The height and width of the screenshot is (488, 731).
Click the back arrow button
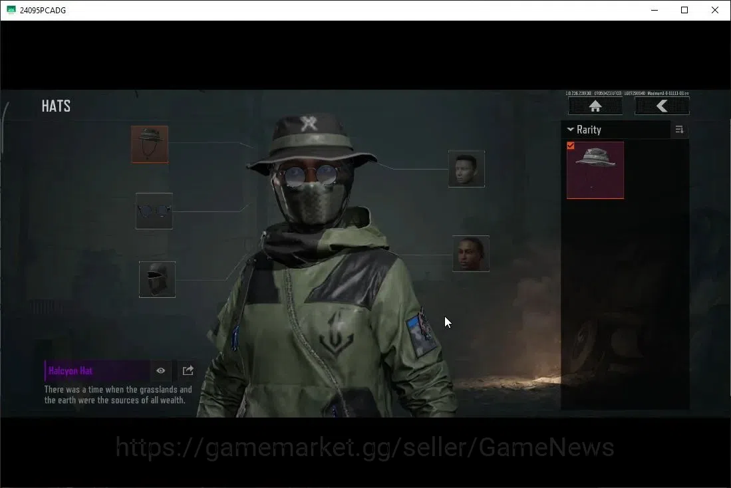[x=662, y=106]
